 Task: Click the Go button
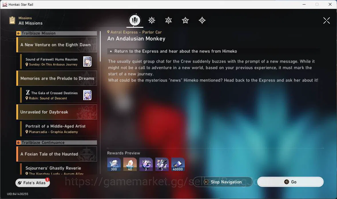[290, 182]
